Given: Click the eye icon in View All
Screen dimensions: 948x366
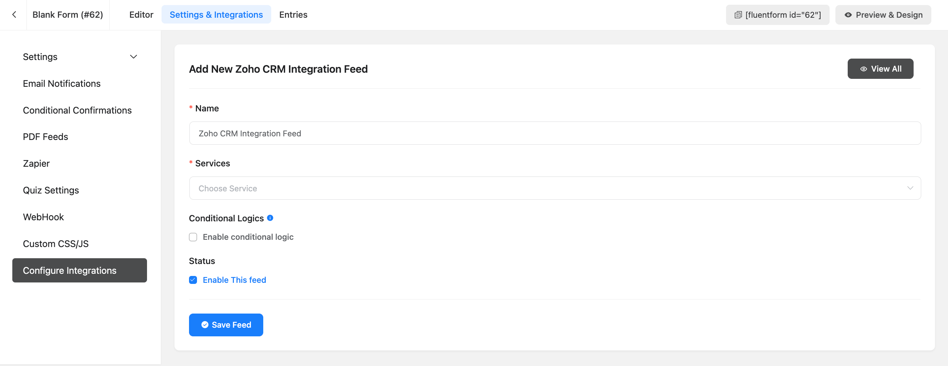Looking at the screenshot, I should pyautogui.click(x=863, y=69).
